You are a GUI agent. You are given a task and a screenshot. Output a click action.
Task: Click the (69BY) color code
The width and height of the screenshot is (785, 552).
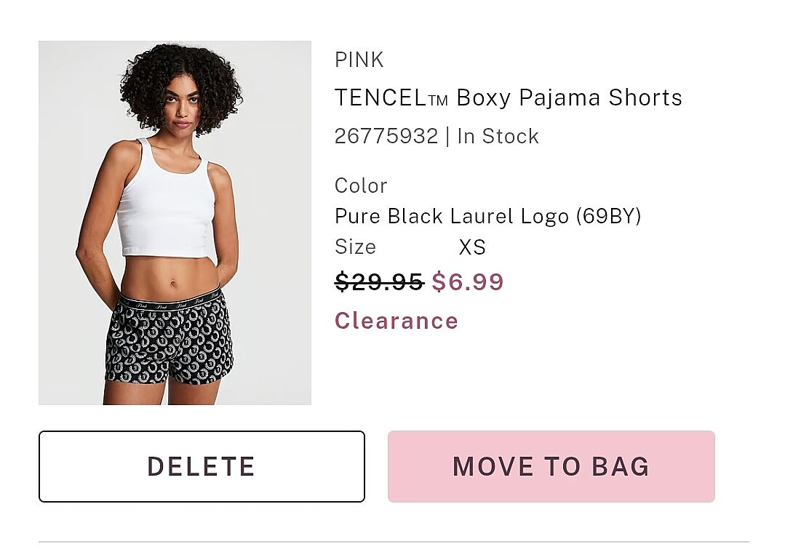click(x=608, y=216)
